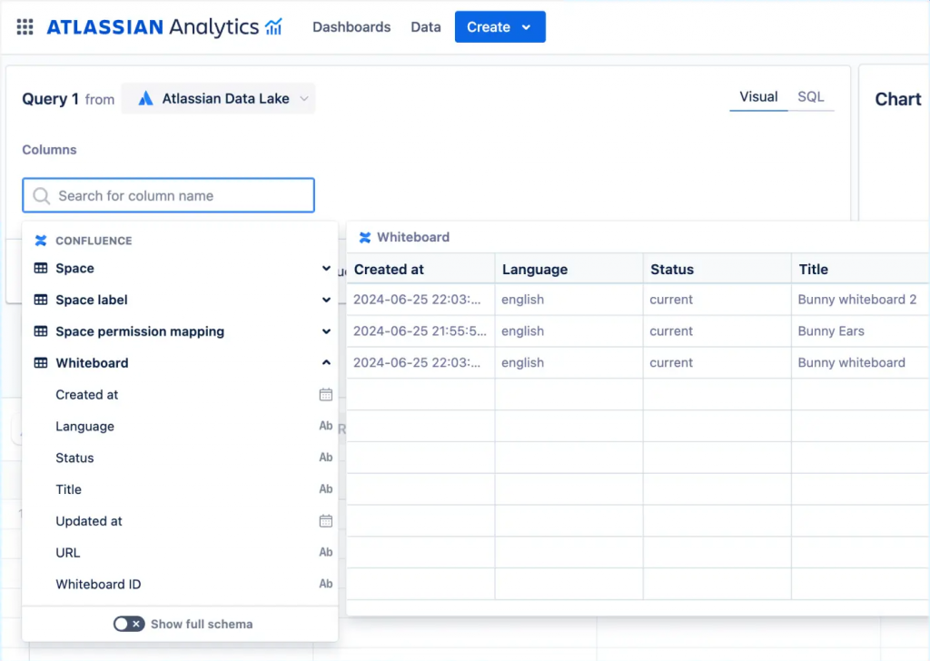Select the URL column
This screenshot has width=930, height=661.
180,552
